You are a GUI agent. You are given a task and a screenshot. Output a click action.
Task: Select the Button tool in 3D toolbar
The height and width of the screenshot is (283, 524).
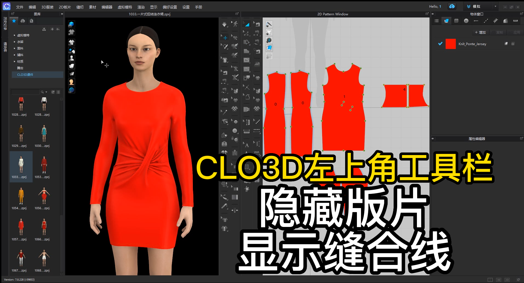235,131
